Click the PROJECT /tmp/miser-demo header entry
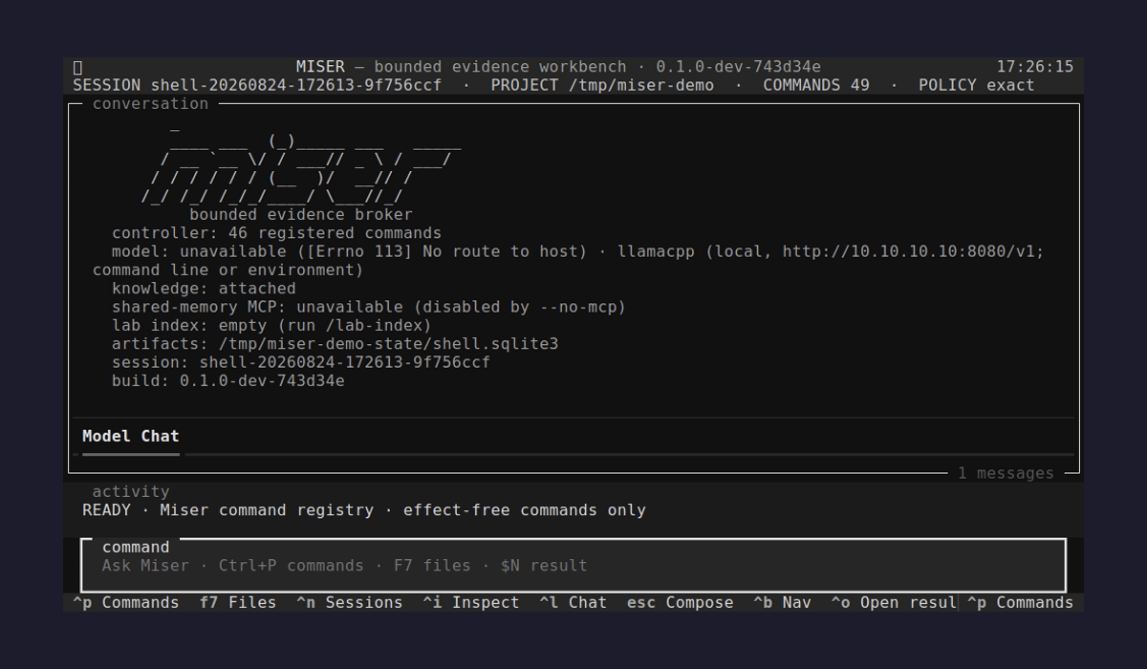Screen dimensions: 1147x669 click(x=602, y=85)
